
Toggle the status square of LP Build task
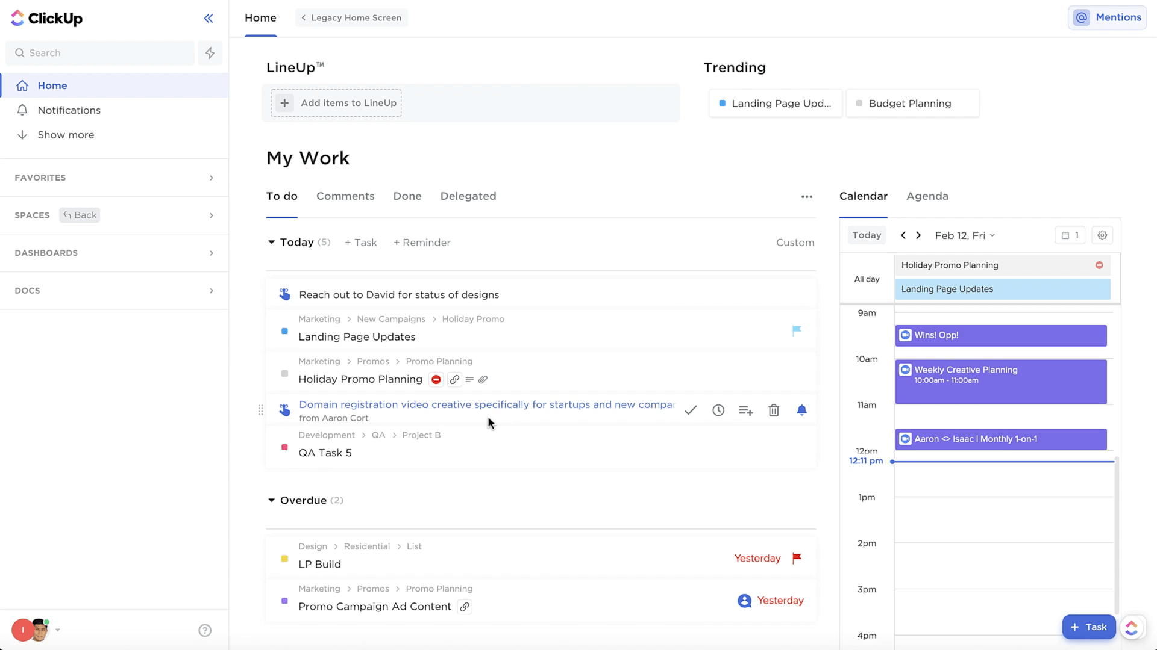click(284, 559)
